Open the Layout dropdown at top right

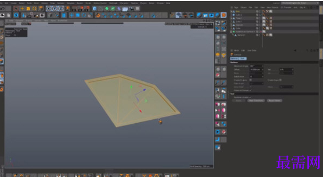point(300,3)
